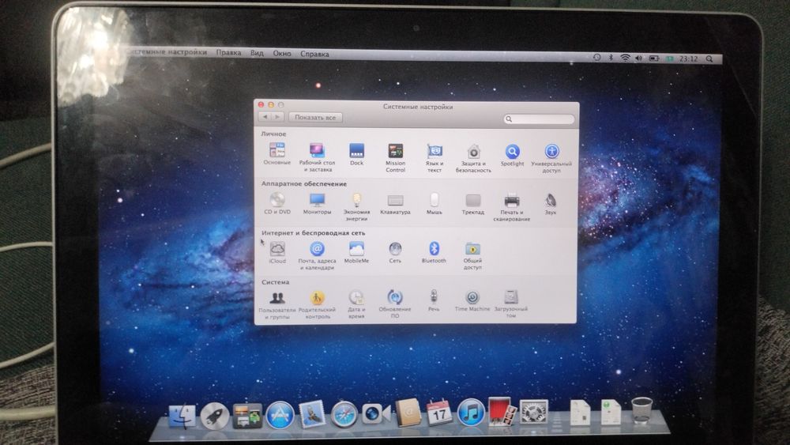Open the Справка menu

(x=315, y=54)
